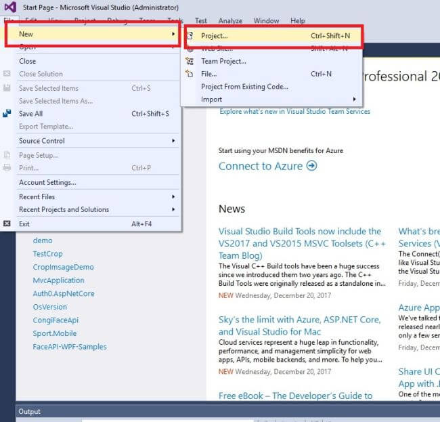Image resolution: width=440 pixels, height=422 pixels.
Task: Open recent project CongiFaceApi
Action: tap(56, 320)
